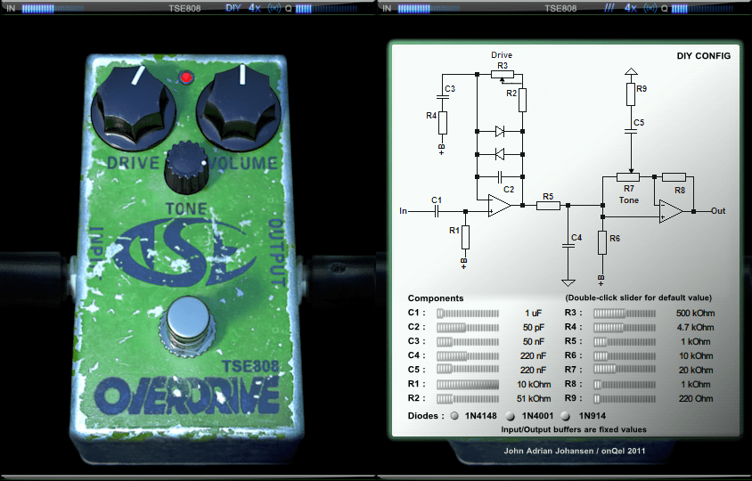Click the striped pedal-view icon in the top bar

coord(610,7)
